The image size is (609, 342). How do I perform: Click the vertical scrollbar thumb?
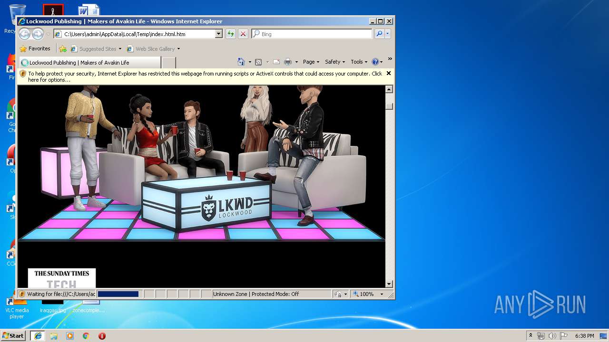coord(389,106)
